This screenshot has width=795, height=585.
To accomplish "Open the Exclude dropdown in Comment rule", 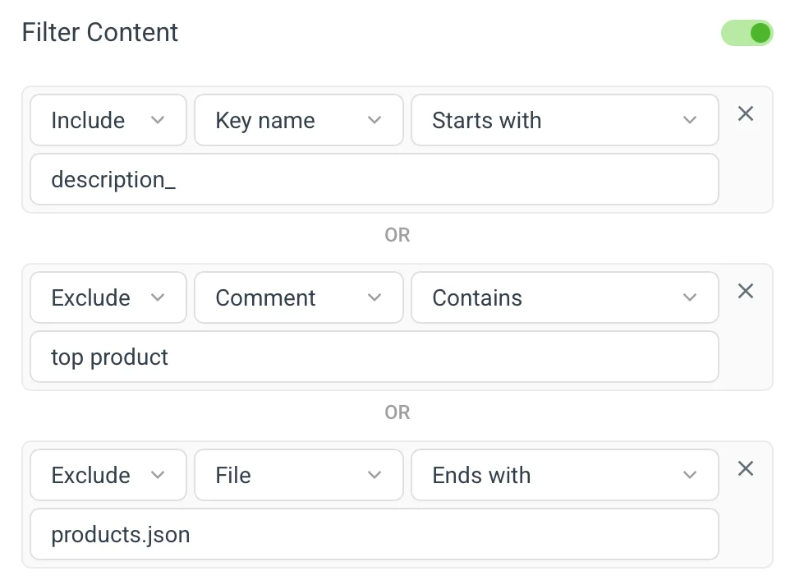I will pos(108,297).
